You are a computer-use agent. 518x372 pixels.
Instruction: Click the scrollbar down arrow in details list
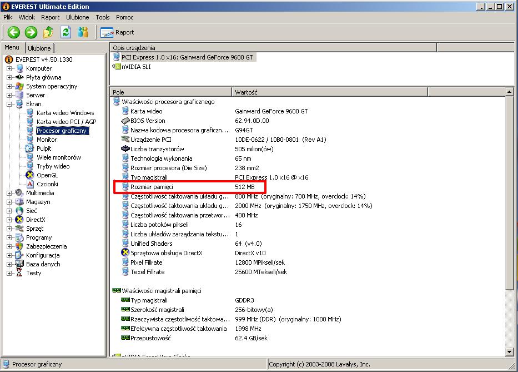(x=510, y=352)
